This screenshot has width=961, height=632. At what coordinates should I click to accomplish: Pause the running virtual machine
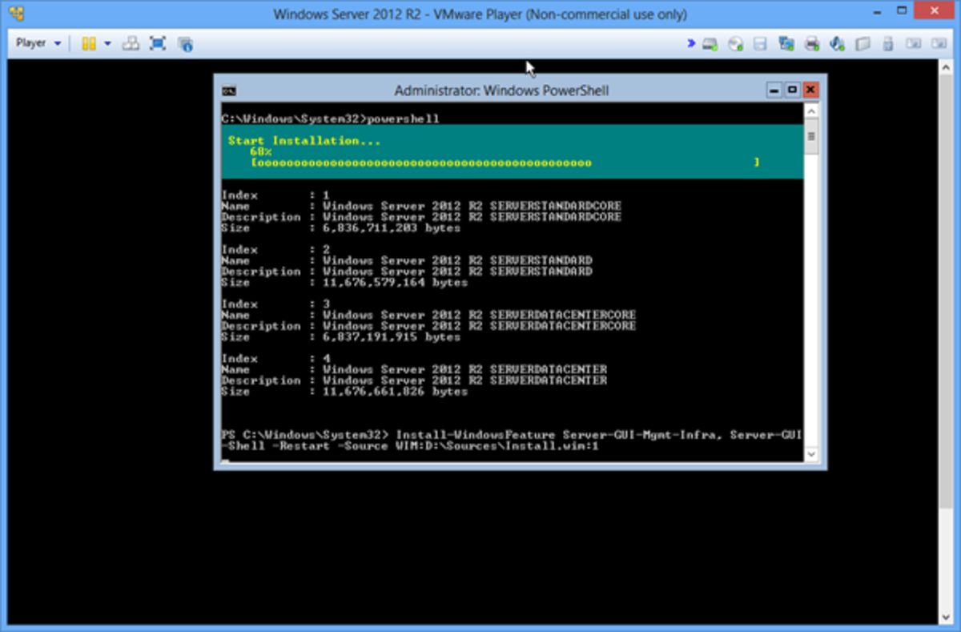89,43
